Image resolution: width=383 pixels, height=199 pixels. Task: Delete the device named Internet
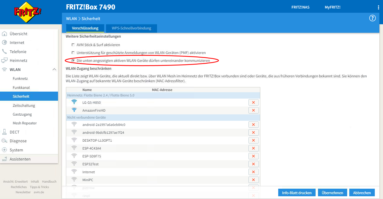253,172
